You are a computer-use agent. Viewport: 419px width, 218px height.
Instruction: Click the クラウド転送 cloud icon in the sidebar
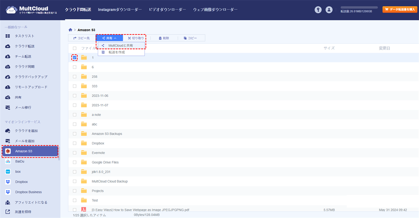pyautogui.click(x=8, y=46)
